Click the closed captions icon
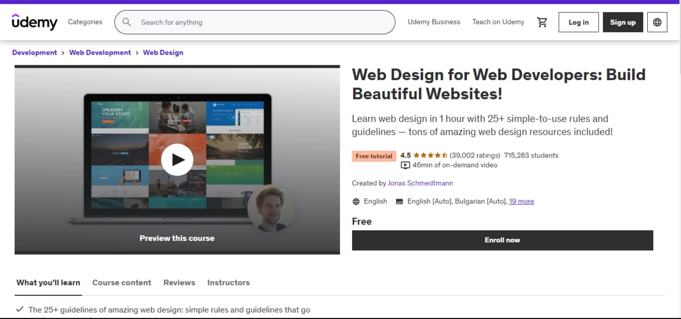Viewport: 681px width, 319px height. pos(400,201)
